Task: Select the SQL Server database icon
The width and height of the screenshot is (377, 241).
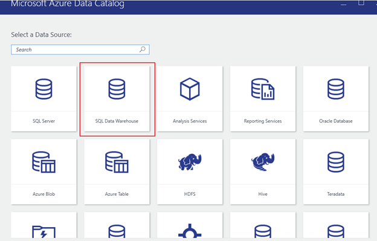Action: (x=43, y=89)
